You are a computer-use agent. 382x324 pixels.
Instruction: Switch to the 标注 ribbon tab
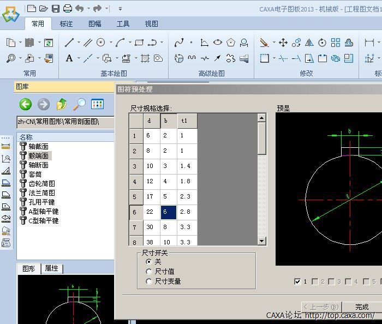click(x=66, y=24)
